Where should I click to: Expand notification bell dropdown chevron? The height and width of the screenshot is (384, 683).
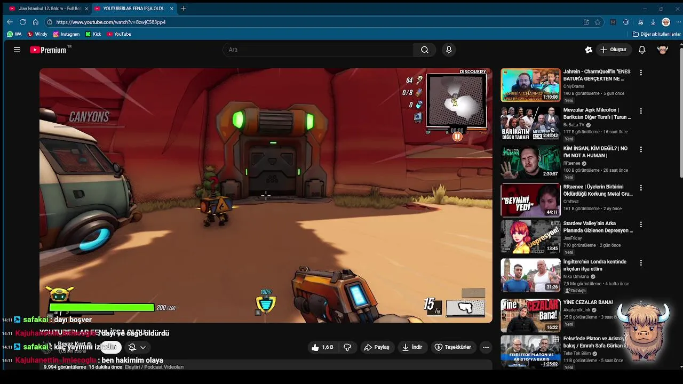tap(142, 347)
